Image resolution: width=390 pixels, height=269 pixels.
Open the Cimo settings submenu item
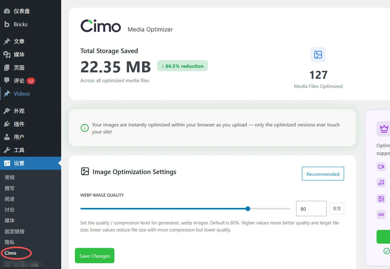pos(10,253)
